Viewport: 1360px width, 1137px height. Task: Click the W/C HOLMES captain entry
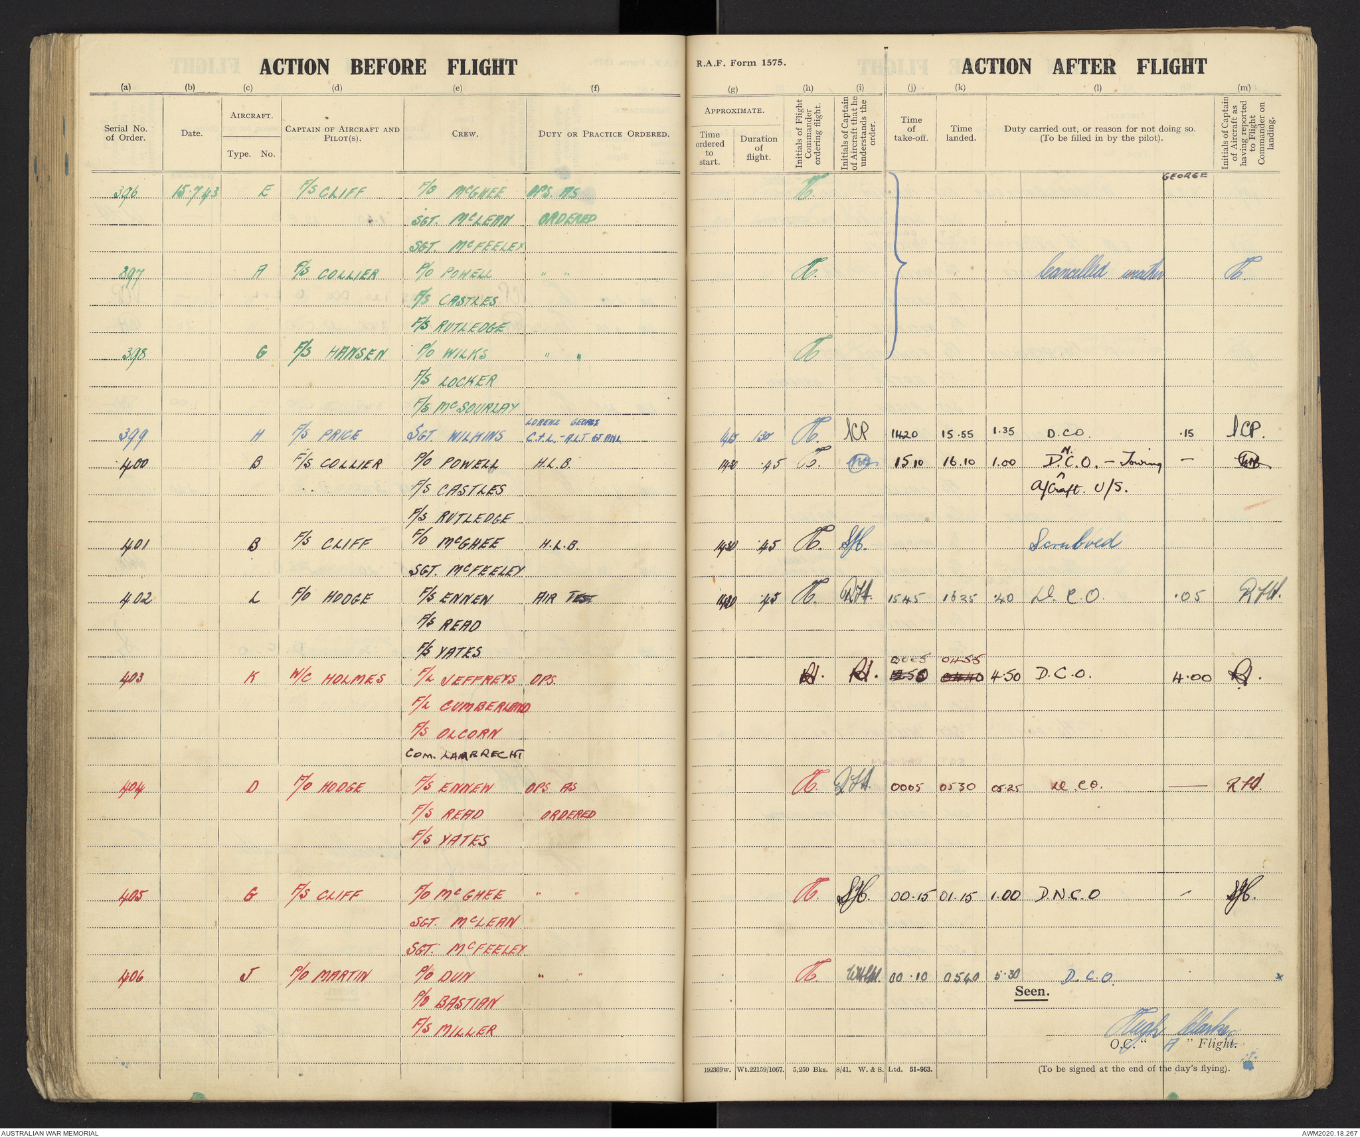(335, 678)
